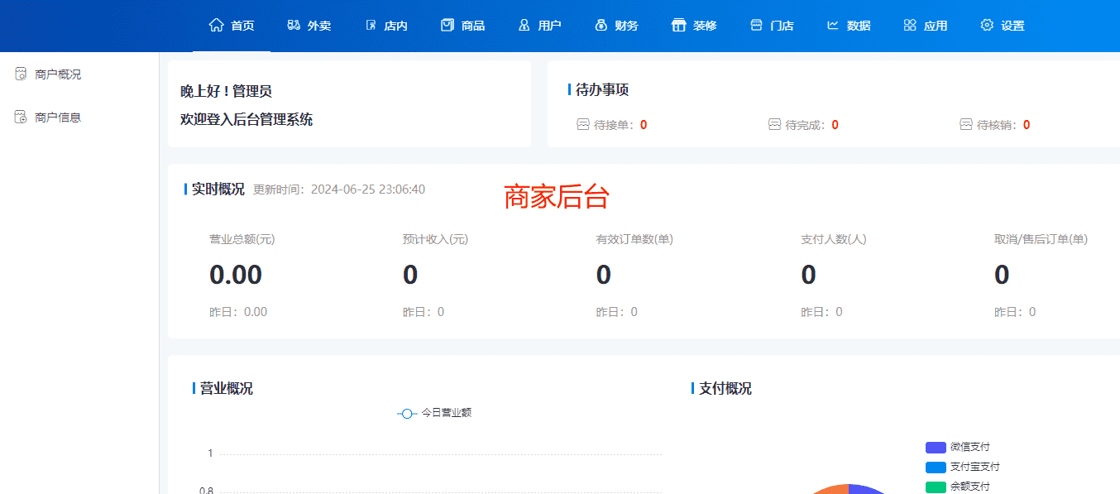This screenshot has height=494, width=1120.
Task: Switch to the 首页 tab
Action: pyautogui.click(x=232, y=25)
